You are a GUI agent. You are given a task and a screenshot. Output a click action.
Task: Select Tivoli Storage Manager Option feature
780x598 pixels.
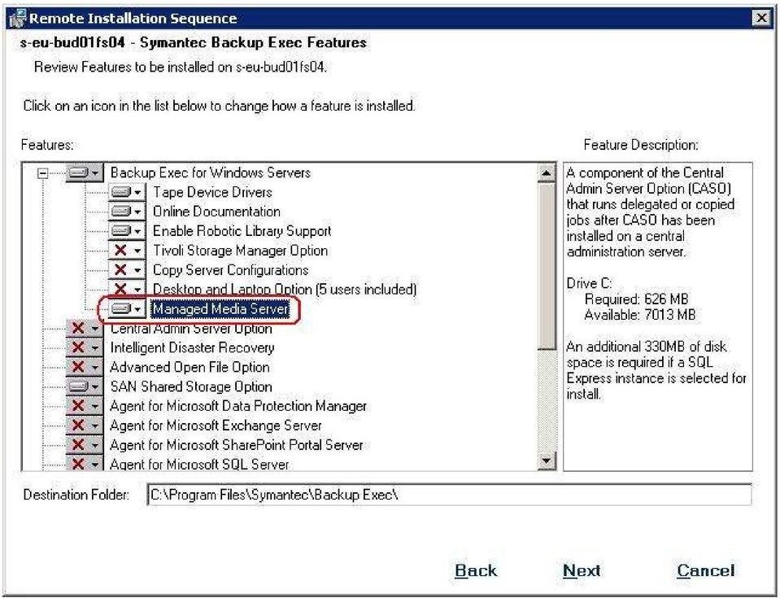tap(240, 251)
